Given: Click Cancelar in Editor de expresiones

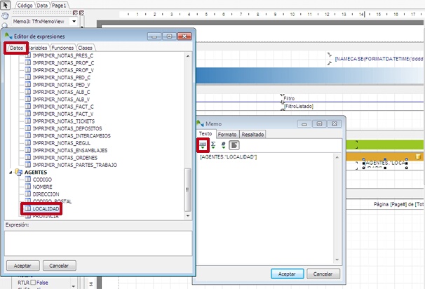Looking at the screenshot, I should point(59,266).
